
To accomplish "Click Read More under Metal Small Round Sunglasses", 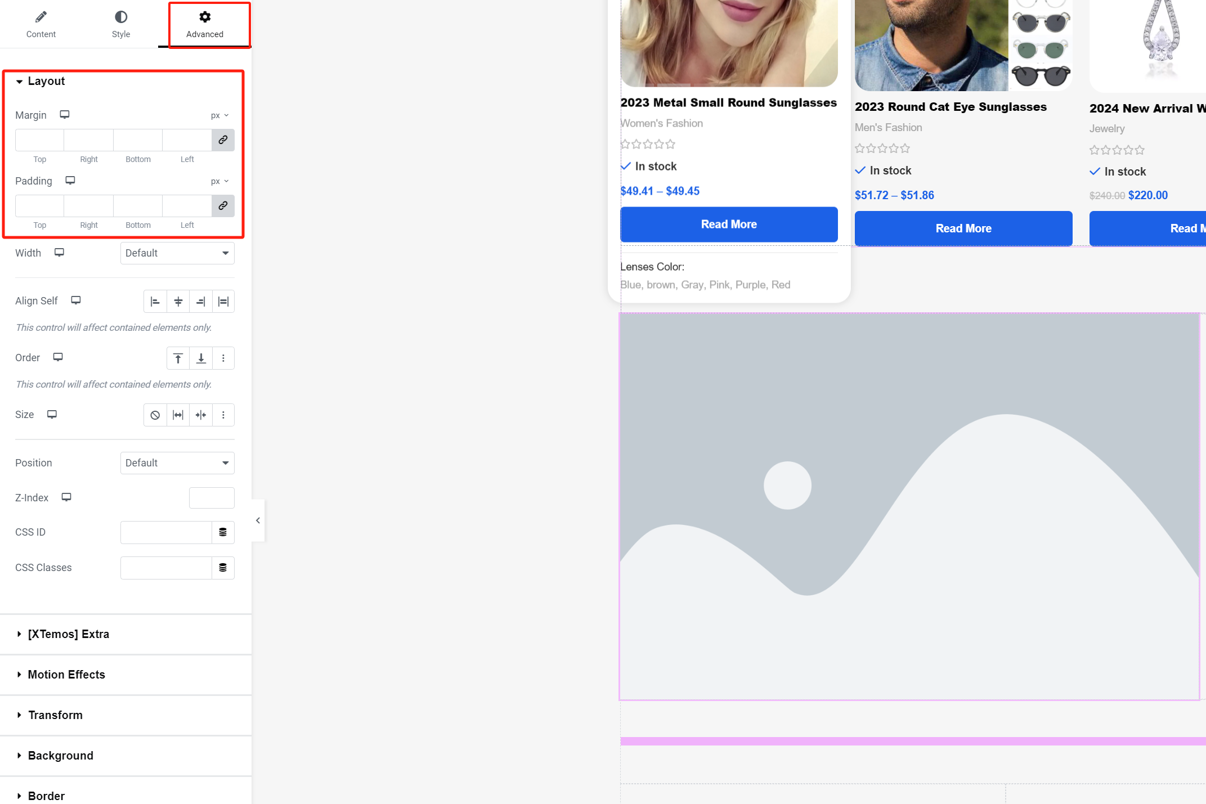I will click(x=729, y=224).
